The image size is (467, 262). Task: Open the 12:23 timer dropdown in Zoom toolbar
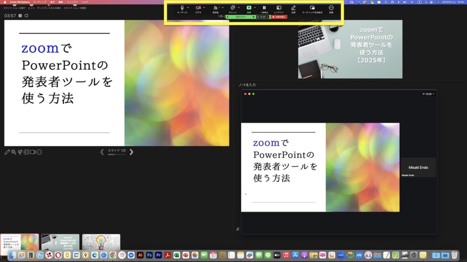click(262, 17)
